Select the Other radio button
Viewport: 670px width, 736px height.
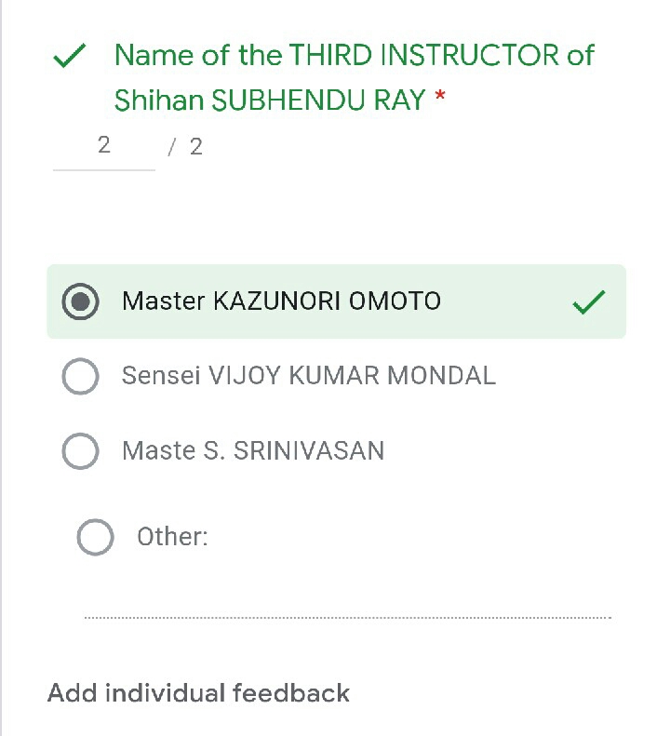[95, 537]
